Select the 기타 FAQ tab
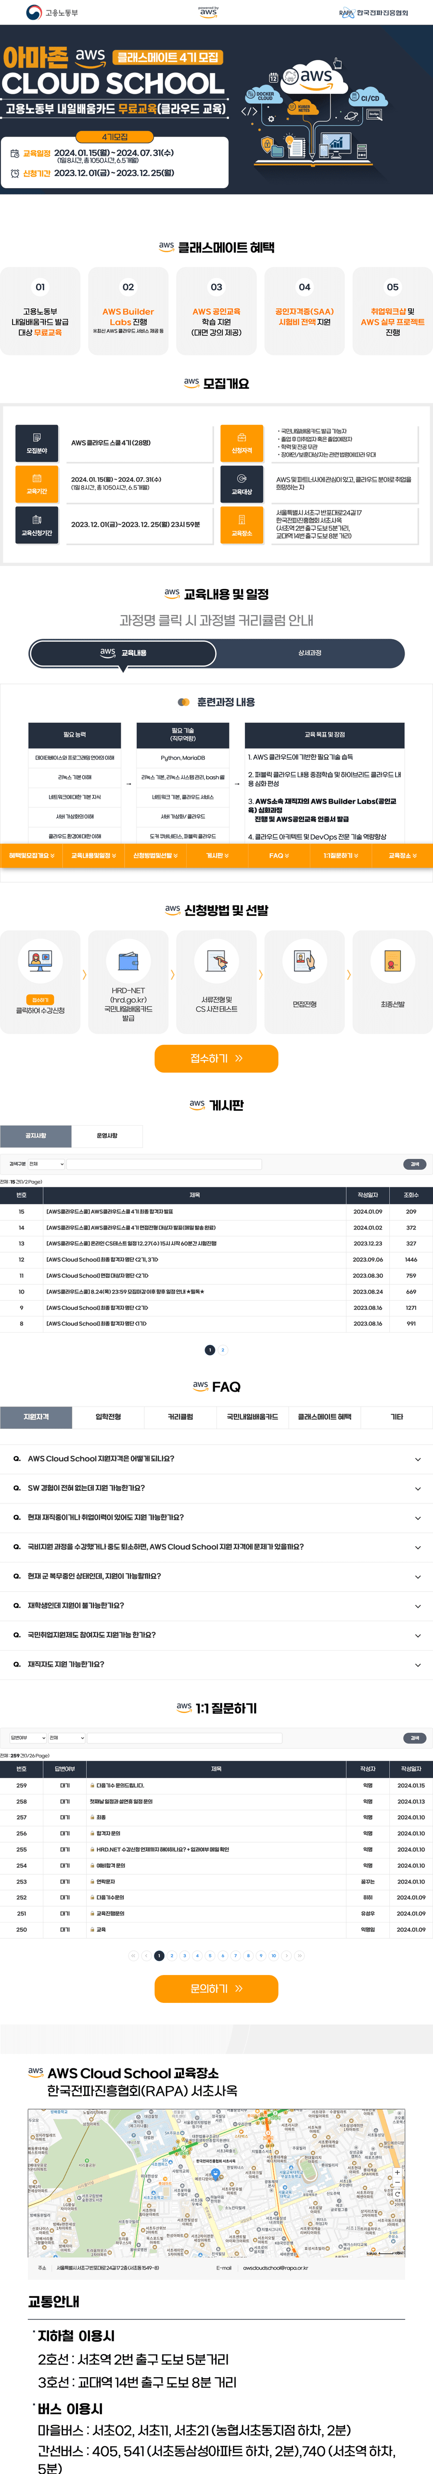Screen dimensions: 433x2474 pos(396,1417)
